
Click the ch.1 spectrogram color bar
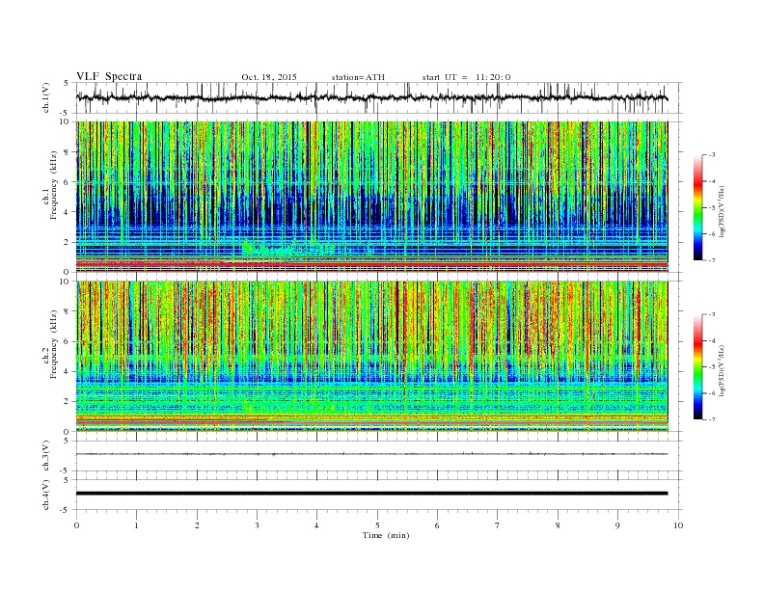point(697,207)
